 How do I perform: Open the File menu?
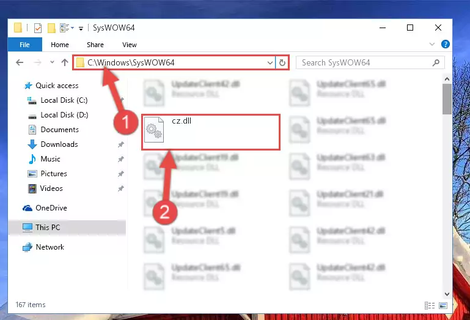coord(25,45)
